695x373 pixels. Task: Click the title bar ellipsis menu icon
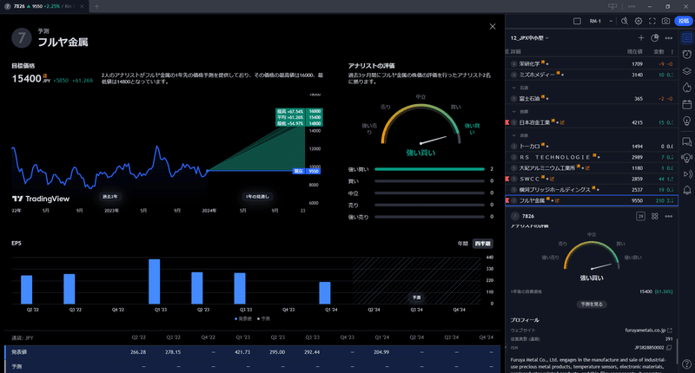632,6
